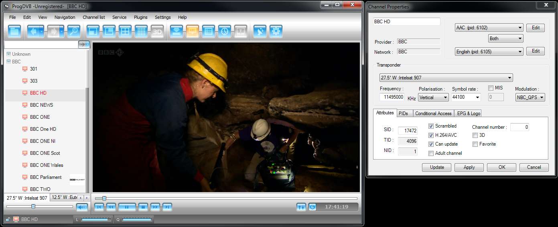
Task: Click Edit next to English dropdown
Action: coord(536,51)
